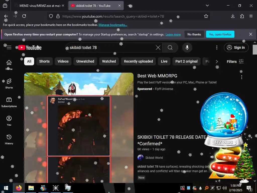
Task: Open the Windows notification center
Action: (x=249, y=188)
